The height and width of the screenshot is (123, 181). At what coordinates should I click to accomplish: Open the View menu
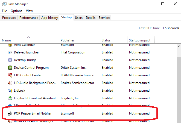[29, 11]
